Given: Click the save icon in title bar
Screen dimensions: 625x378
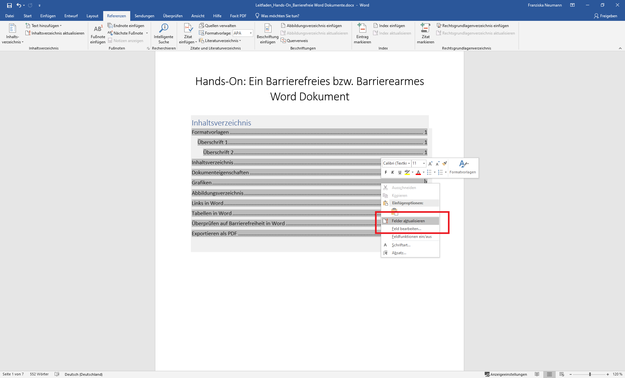Looking at the screenshot, I should 9,5.
